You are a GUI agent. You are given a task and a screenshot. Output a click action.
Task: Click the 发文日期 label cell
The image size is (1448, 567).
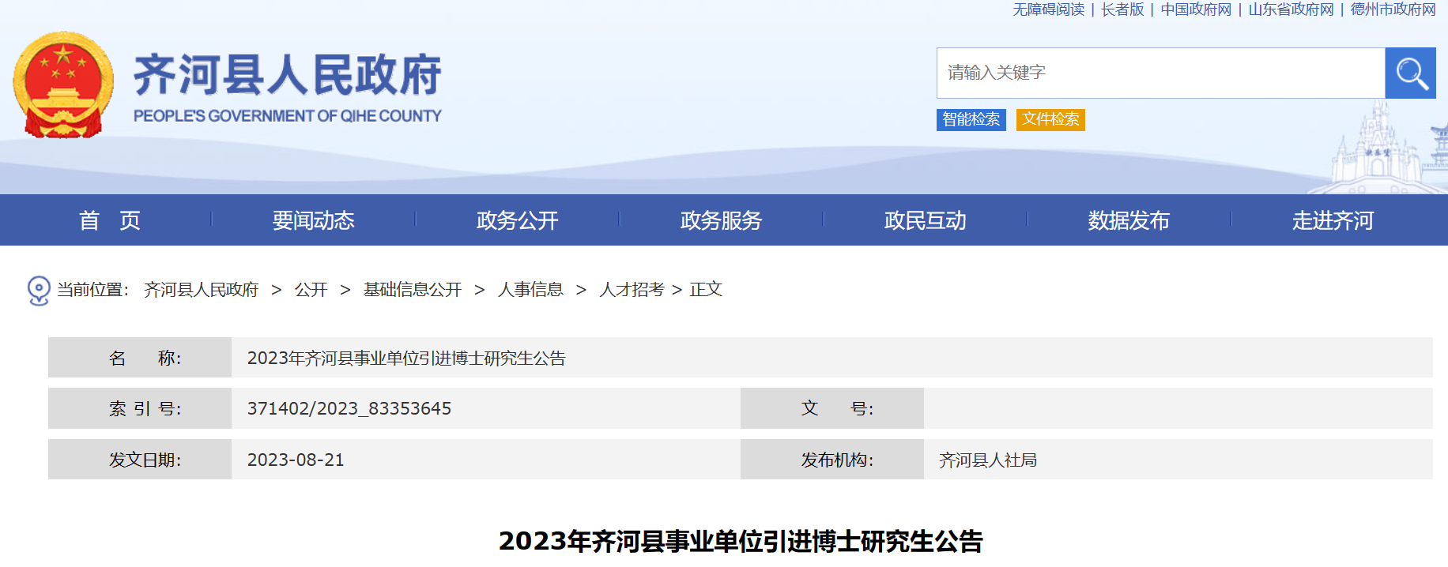140,460
